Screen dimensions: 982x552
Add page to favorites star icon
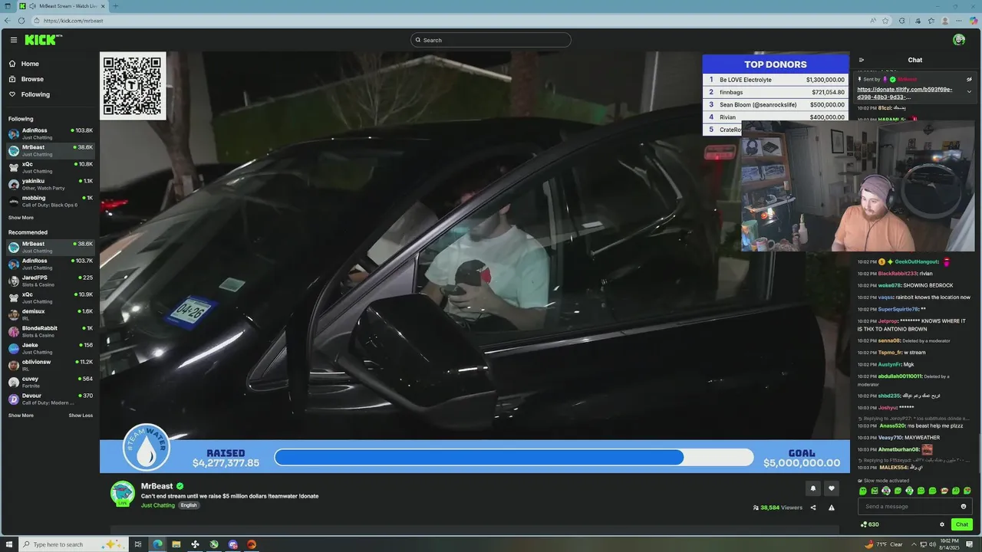[x=885, y=21]
